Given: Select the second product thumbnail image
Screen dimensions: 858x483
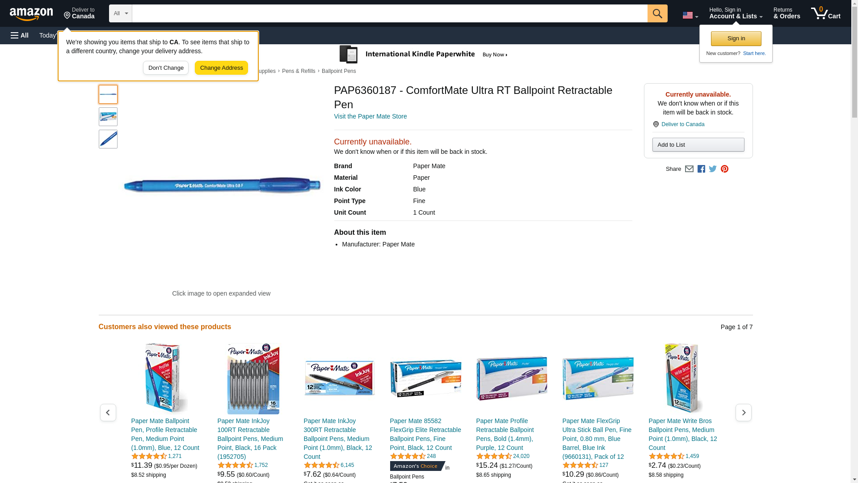Looking at the screenshot, I should coord(108,117).
